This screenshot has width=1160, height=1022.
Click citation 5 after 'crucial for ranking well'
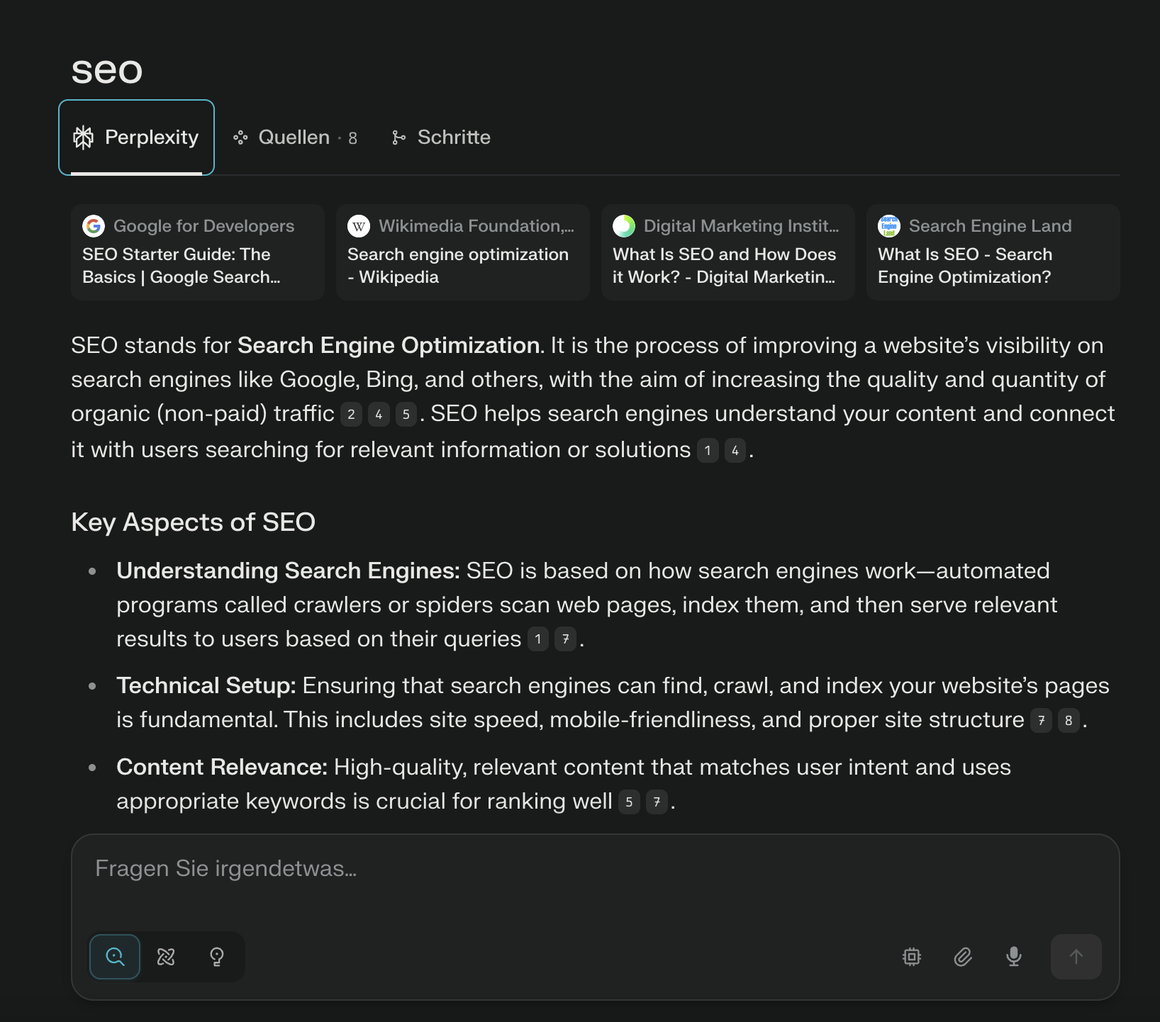pyautogui.click(x=629, y=802)
